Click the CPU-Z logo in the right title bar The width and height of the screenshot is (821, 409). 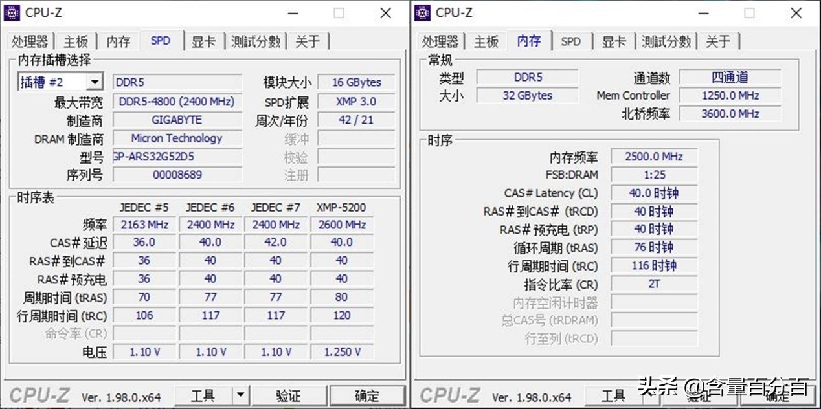coord(423,12)
